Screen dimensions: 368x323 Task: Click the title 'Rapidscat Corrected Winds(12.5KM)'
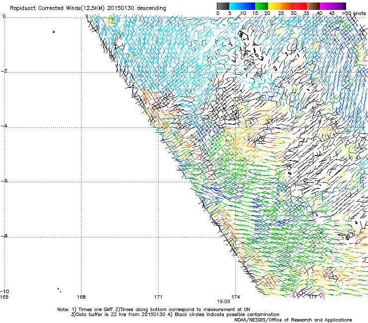(x=57, y=8)
